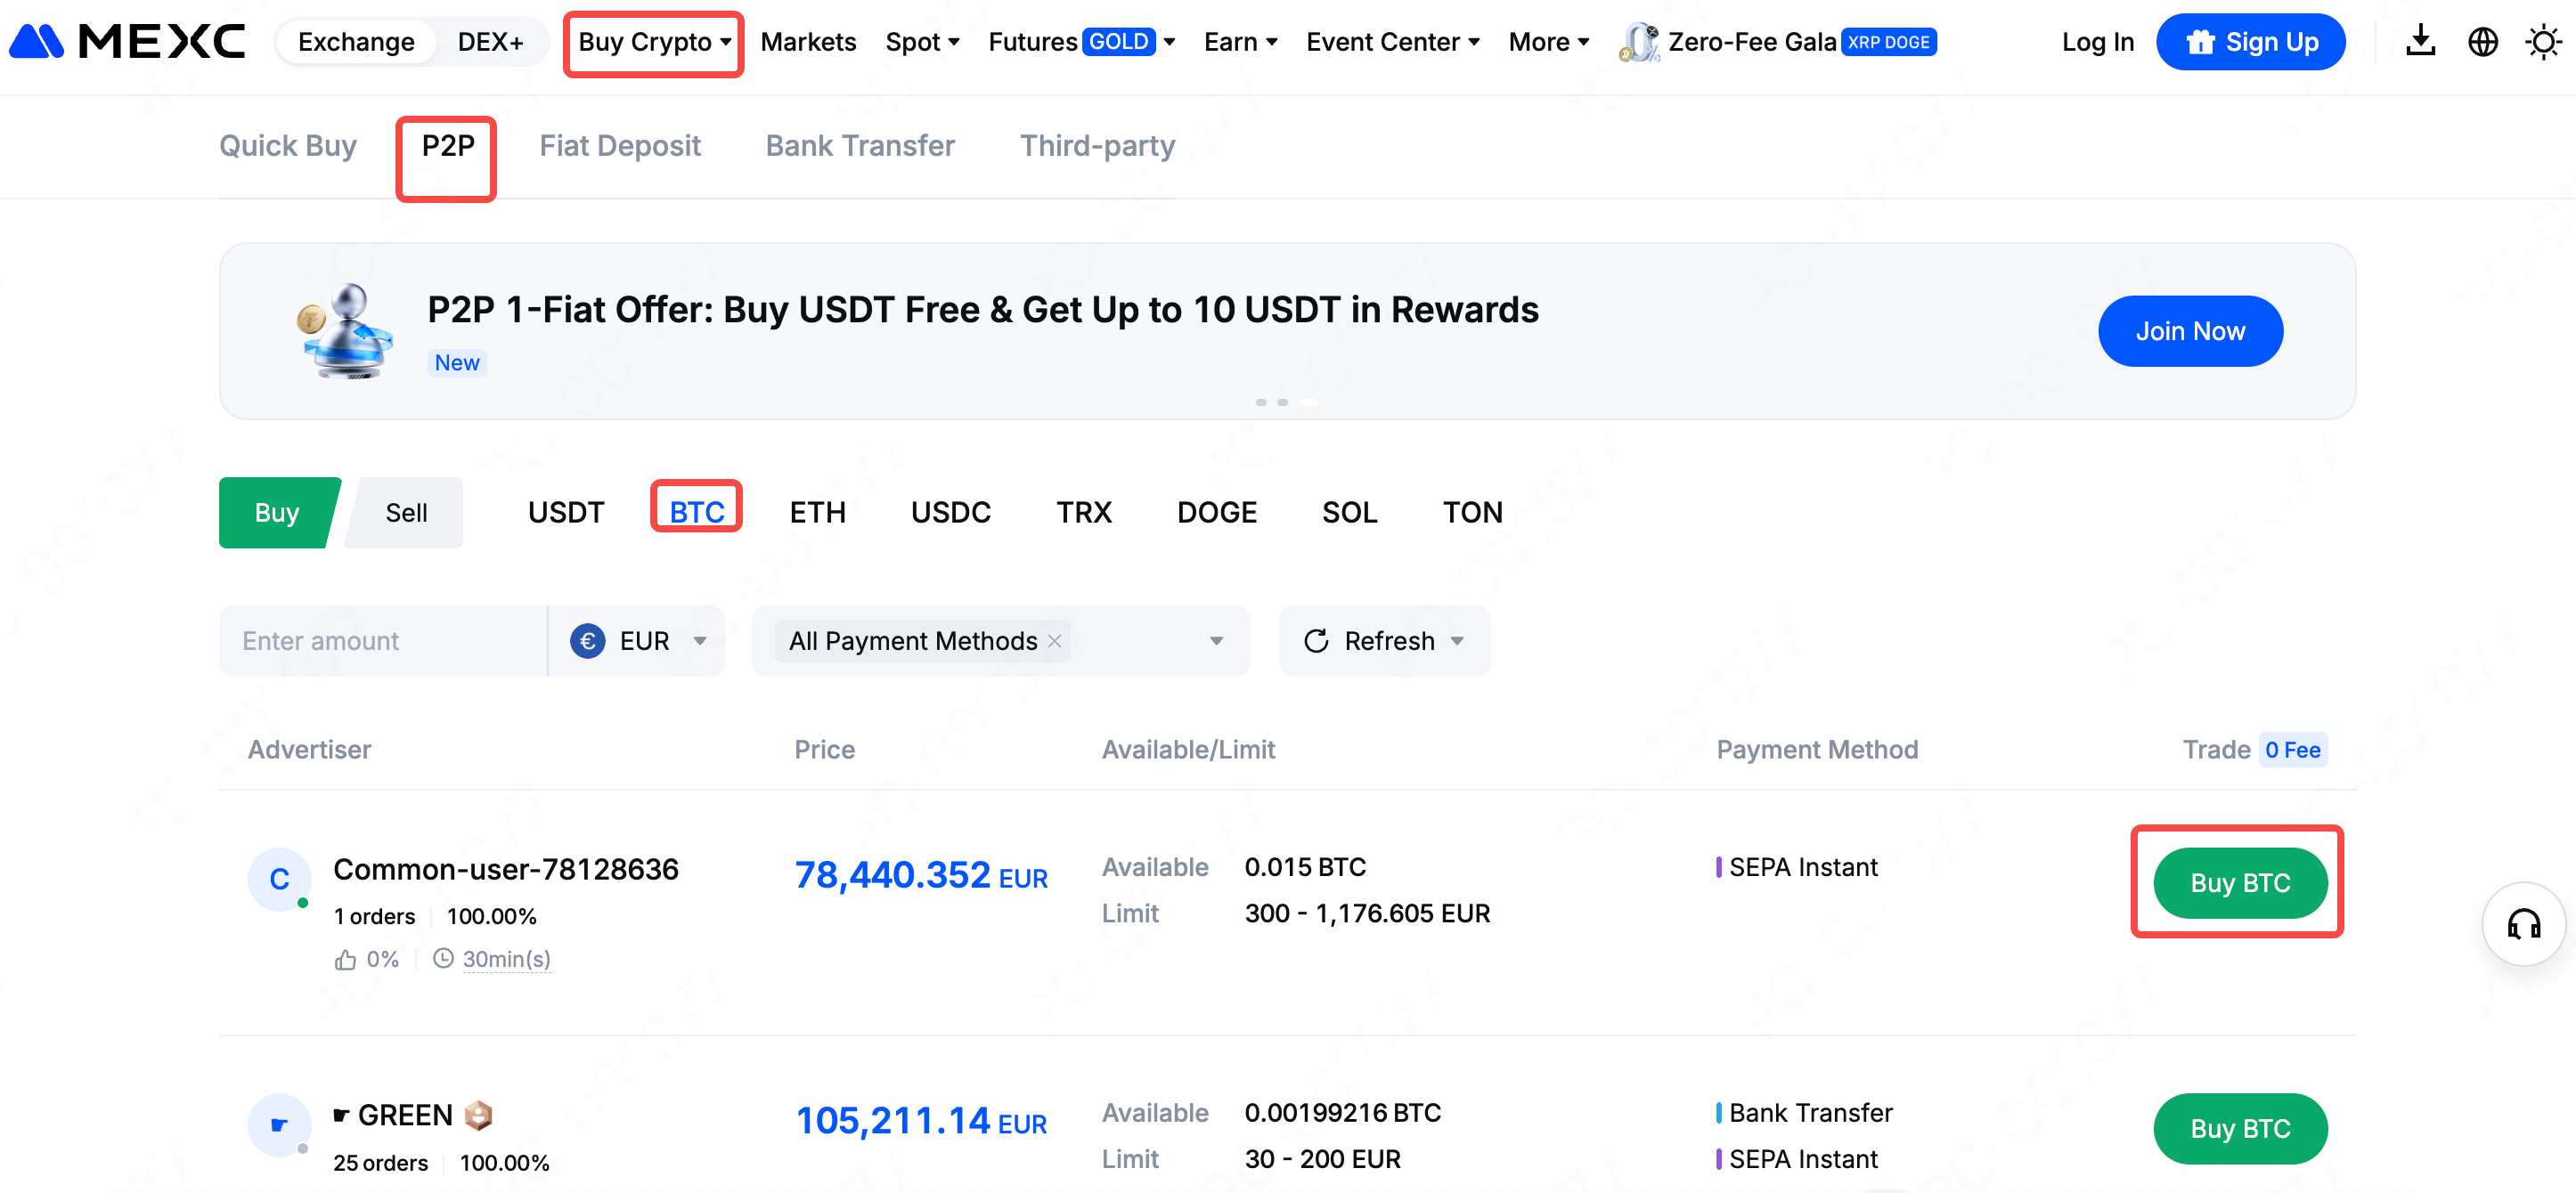
Task: Select the Buy toggle
Action: (x=276, y=513)
